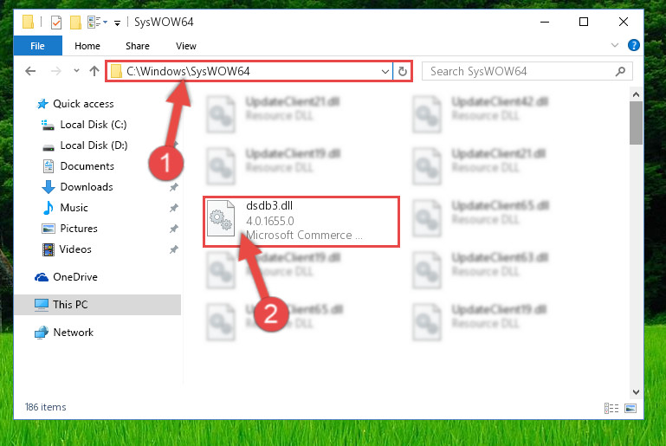Select the dsdb3.dll file
This screenshot has height=446, width=666.
(x=301, y=222)
